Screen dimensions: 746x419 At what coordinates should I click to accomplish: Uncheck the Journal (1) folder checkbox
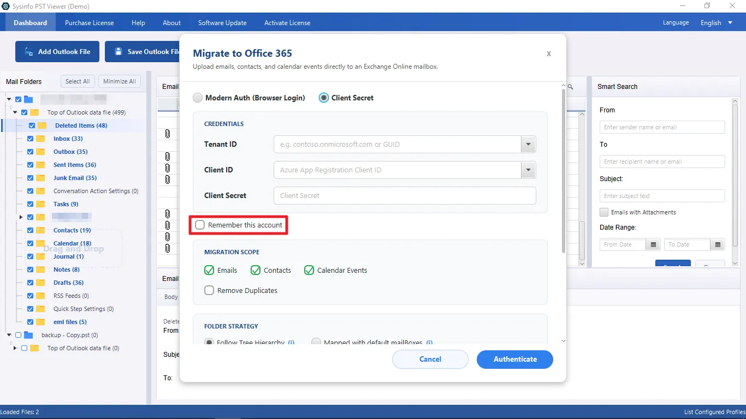pyautogui.click(x=31, y=256)
